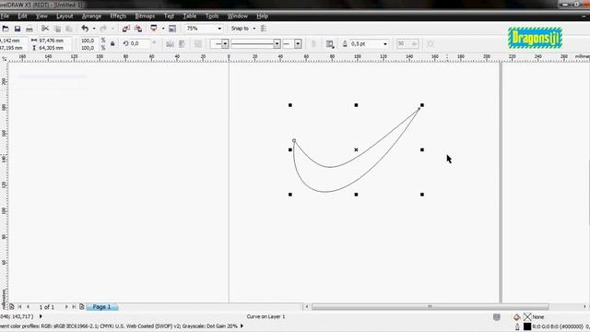
Task: Add a page before with the left page icon
Action: 12,307
